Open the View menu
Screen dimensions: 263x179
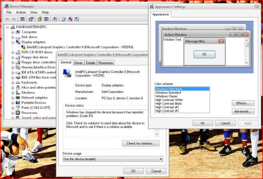coord(34,12)
